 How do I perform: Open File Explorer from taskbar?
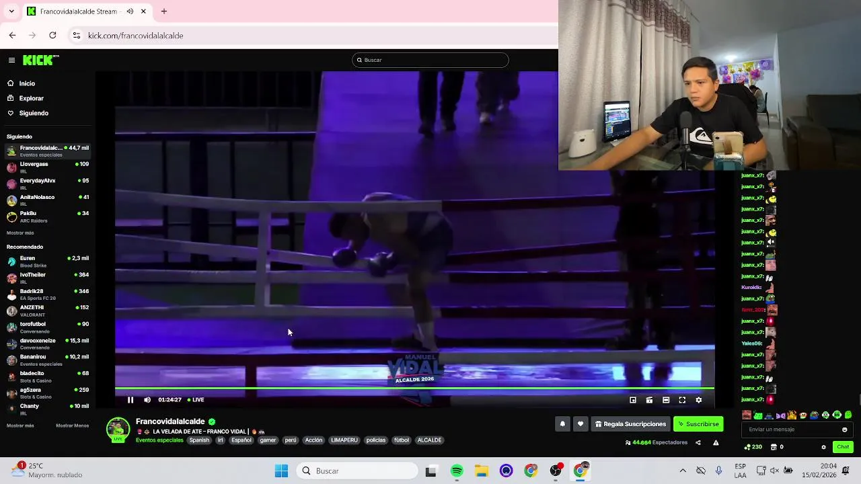(x=482, y=471)
